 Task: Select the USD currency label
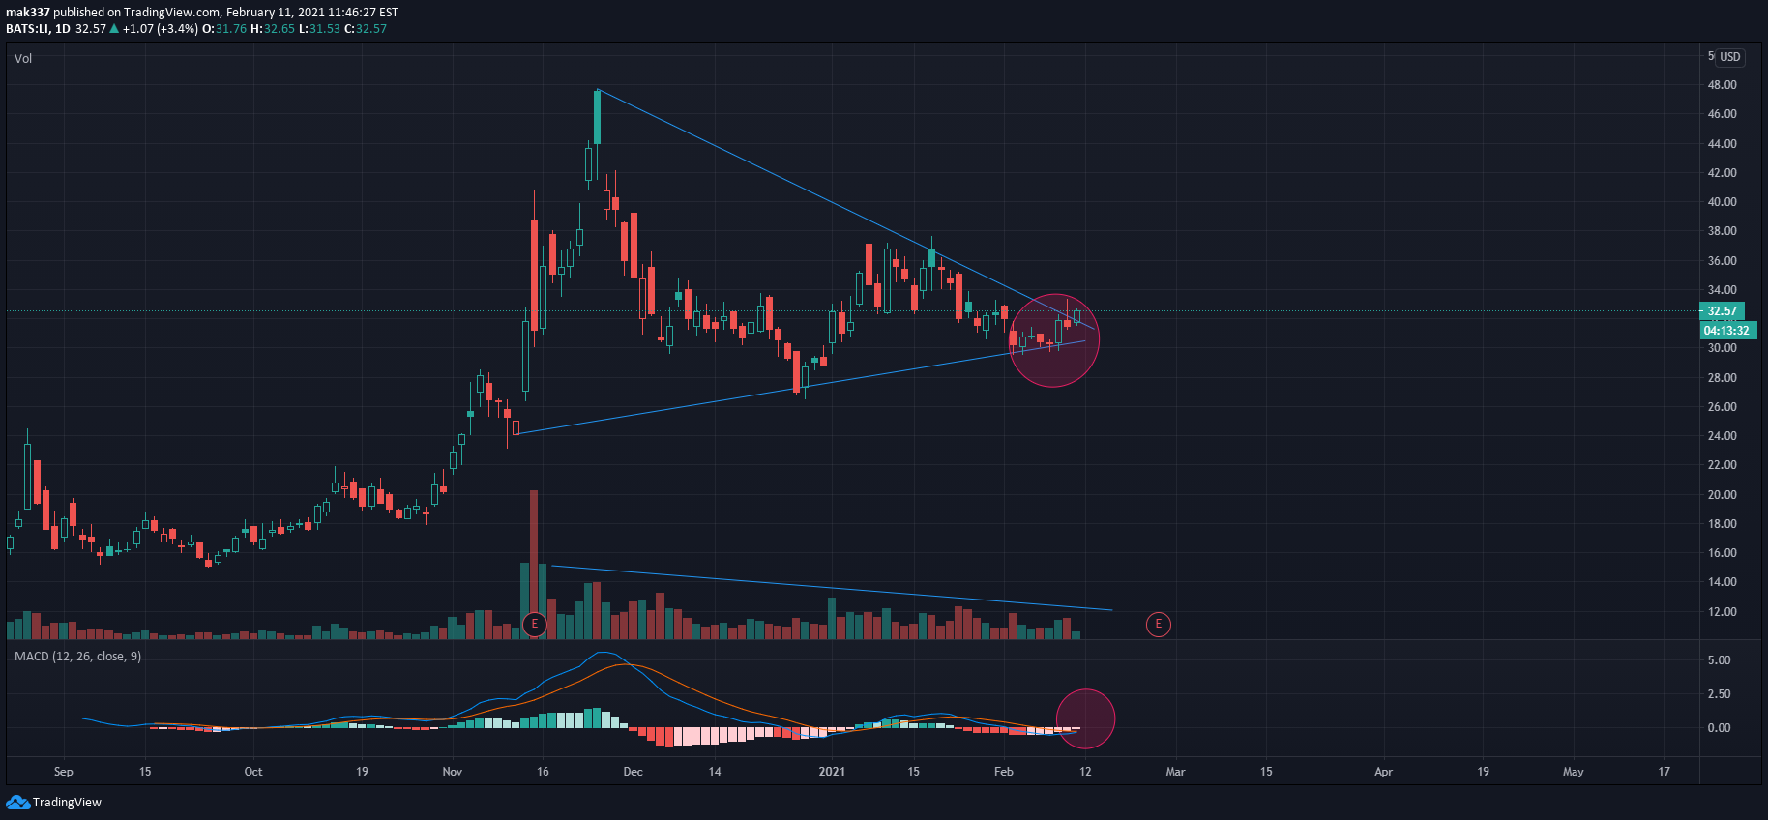point(1729,57)
